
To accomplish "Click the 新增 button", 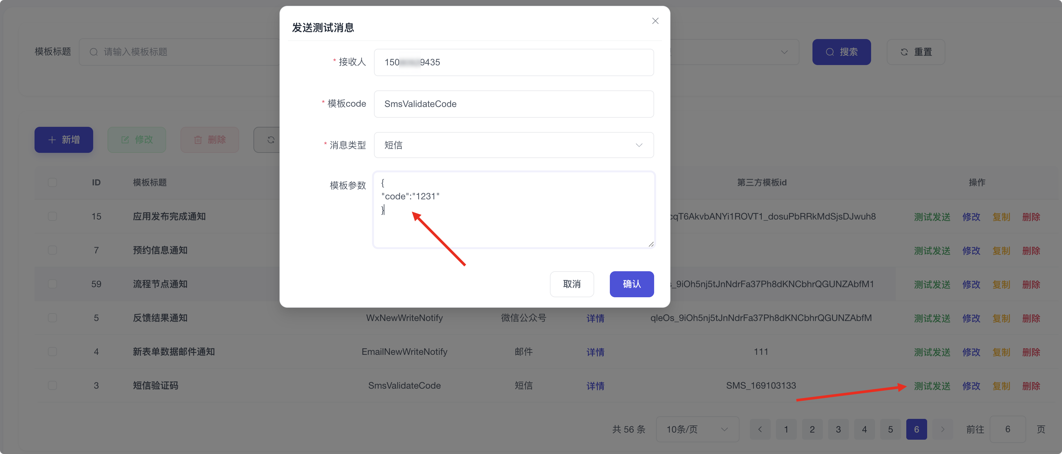I will coord(64,140).
